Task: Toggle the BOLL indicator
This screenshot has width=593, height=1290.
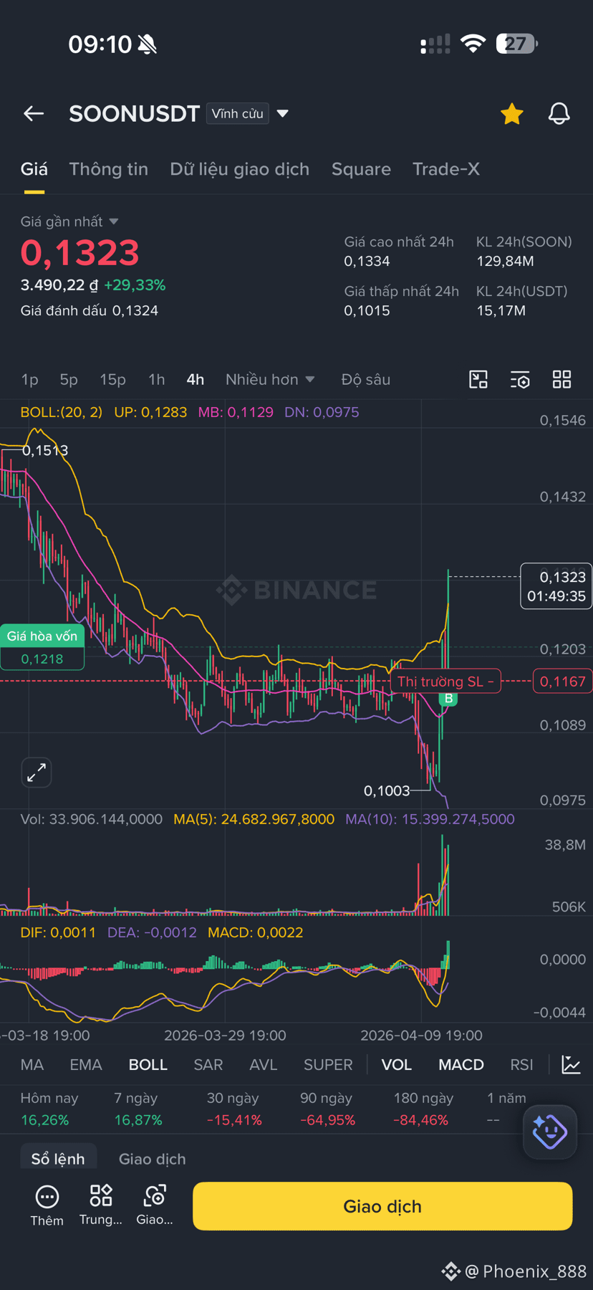Action: click(x=148, y=1065)
